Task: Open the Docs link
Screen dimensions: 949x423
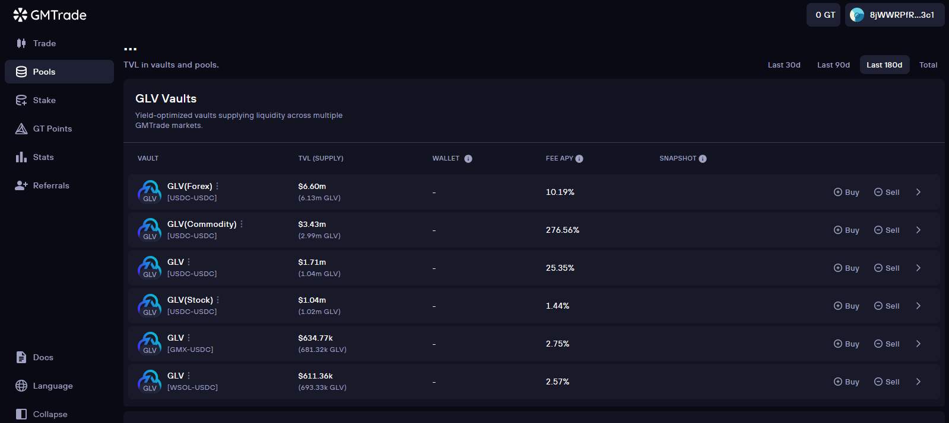Action: point(59,357)
